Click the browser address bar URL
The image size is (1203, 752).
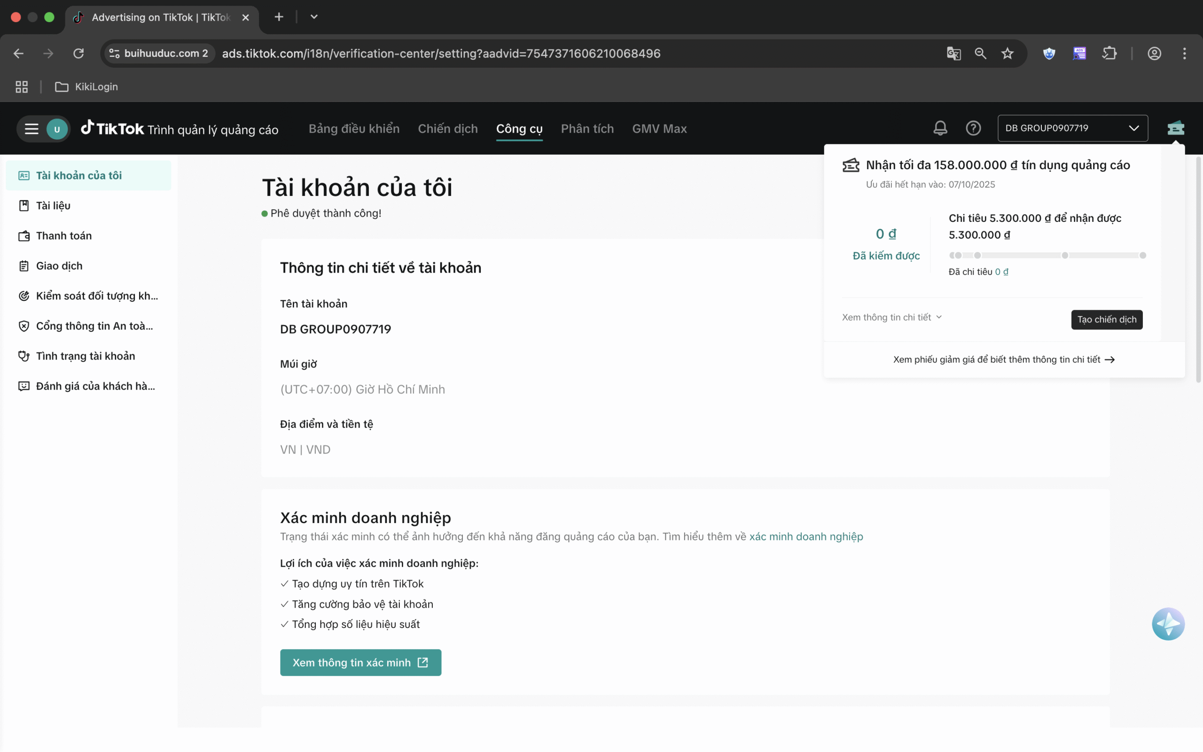[441, 53]
